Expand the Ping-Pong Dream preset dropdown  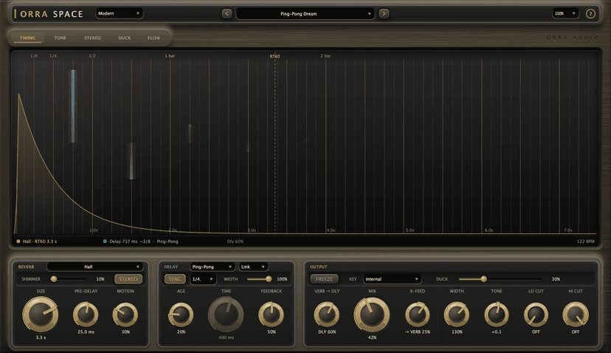click(305, 13)
